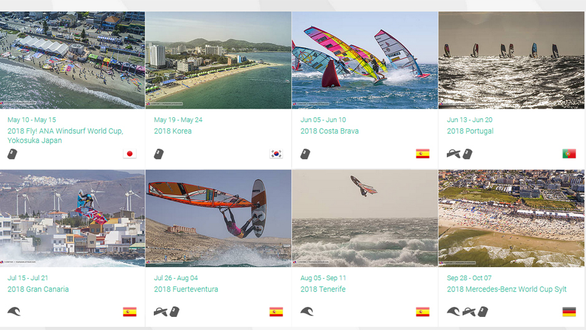Click the wave icon under Tenerife event
This screenshot has width=586, height=330.
pyautogui.click(x=307, y=311)
